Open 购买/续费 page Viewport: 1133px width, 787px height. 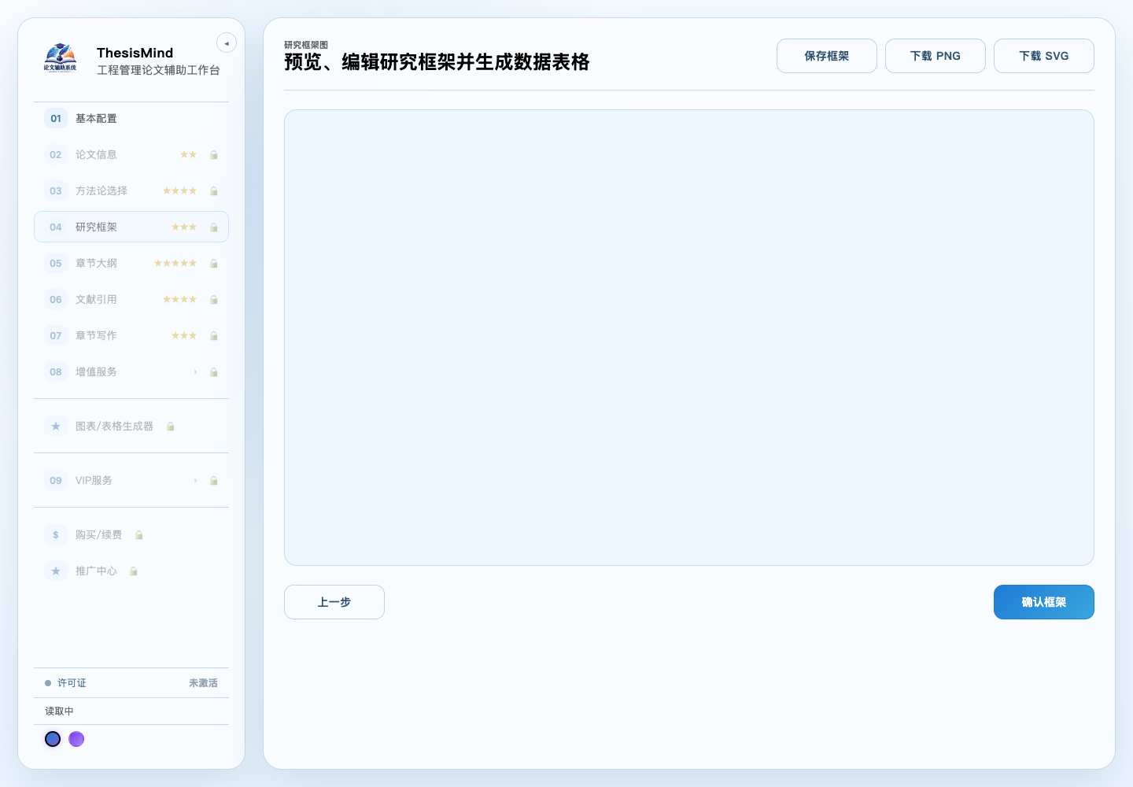131,535
